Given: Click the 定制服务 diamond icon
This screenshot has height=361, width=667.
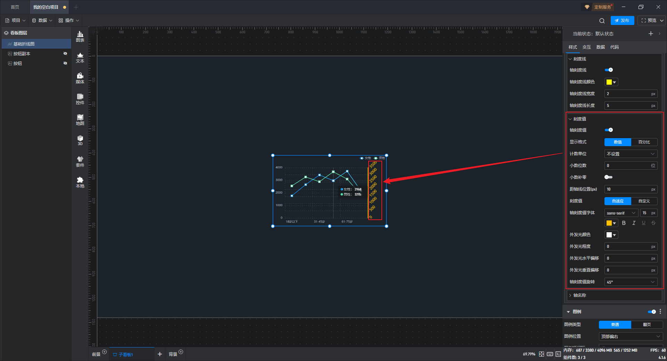Looking at the screenshot, I should coord(587,7).
